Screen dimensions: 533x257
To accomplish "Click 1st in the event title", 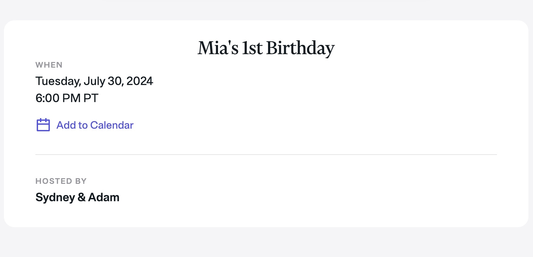I will coord(252,48).
